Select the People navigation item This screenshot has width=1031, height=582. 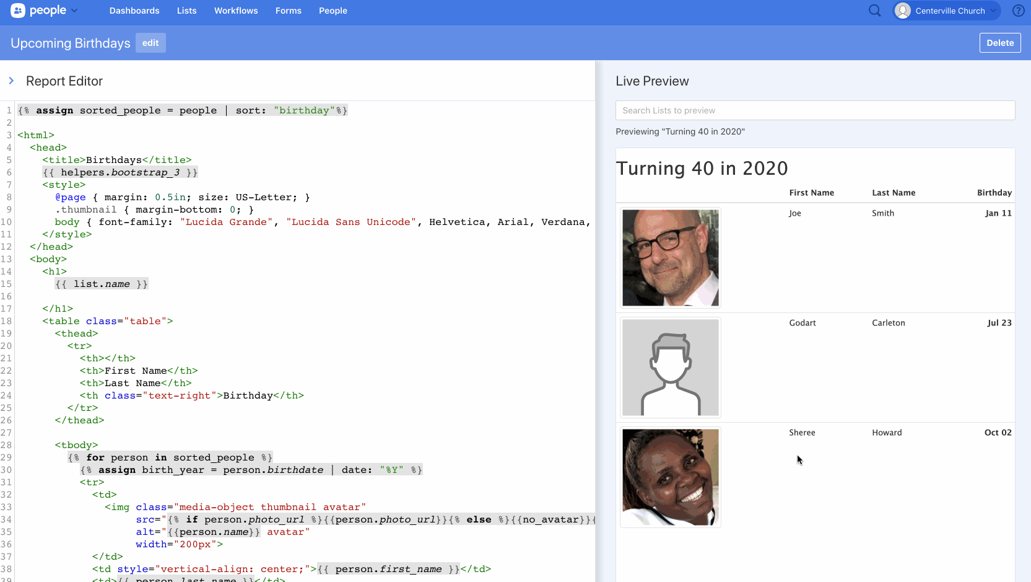pos(333,11)
